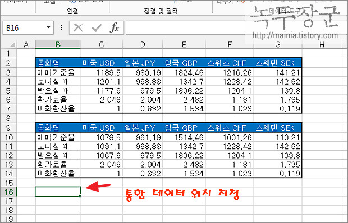348x223 pixels.
Task: Click '미국 USD' header in row 9
Action: [x=101, y=128]
